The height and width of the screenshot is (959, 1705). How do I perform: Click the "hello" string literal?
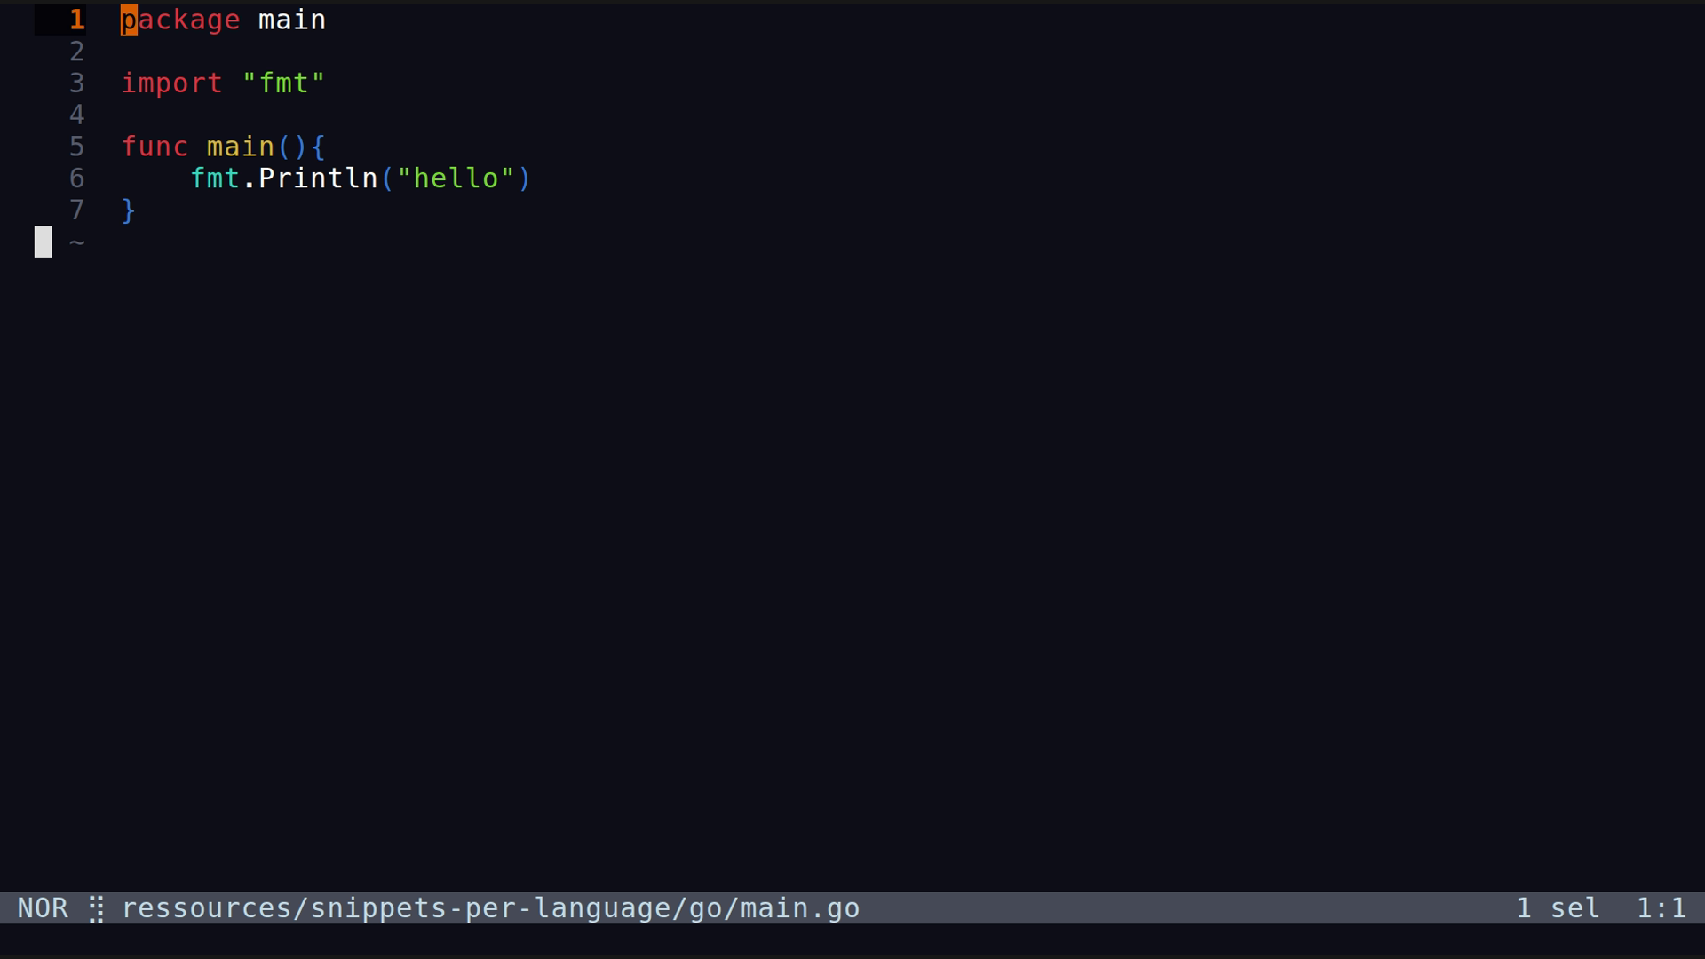456,178
